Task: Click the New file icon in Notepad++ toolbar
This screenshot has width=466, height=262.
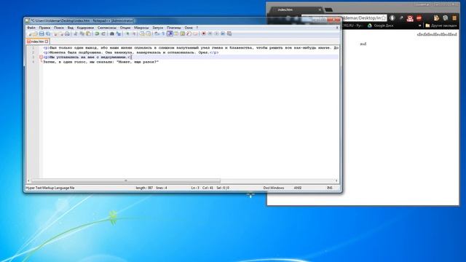Action: [x=30, y=34]
